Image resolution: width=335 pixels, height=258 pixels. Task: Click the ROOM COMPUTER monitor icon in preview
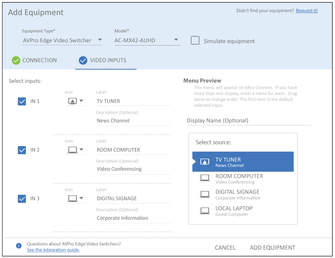[x=205, y=178]
